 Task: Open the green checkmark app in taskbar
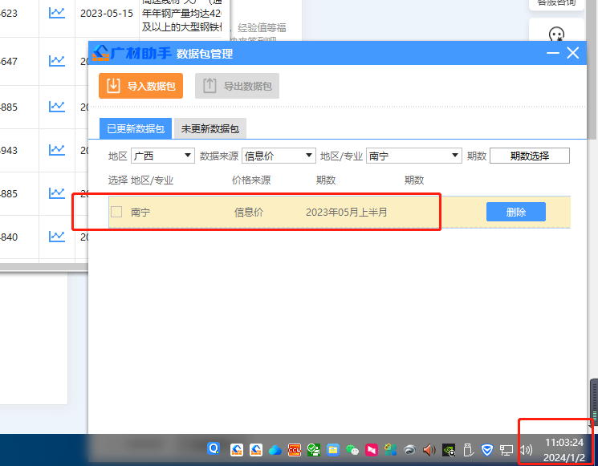[314, 450]
